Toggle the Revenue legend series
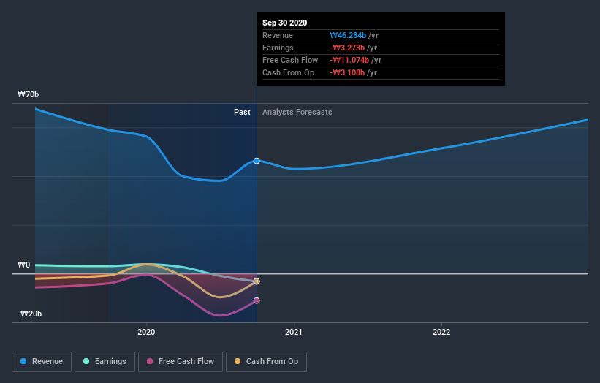 click(42, 362)
